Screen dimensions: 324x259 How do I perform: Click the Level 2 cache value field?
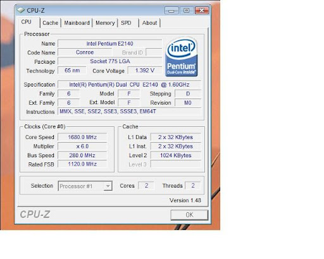[x=176, y=155]
